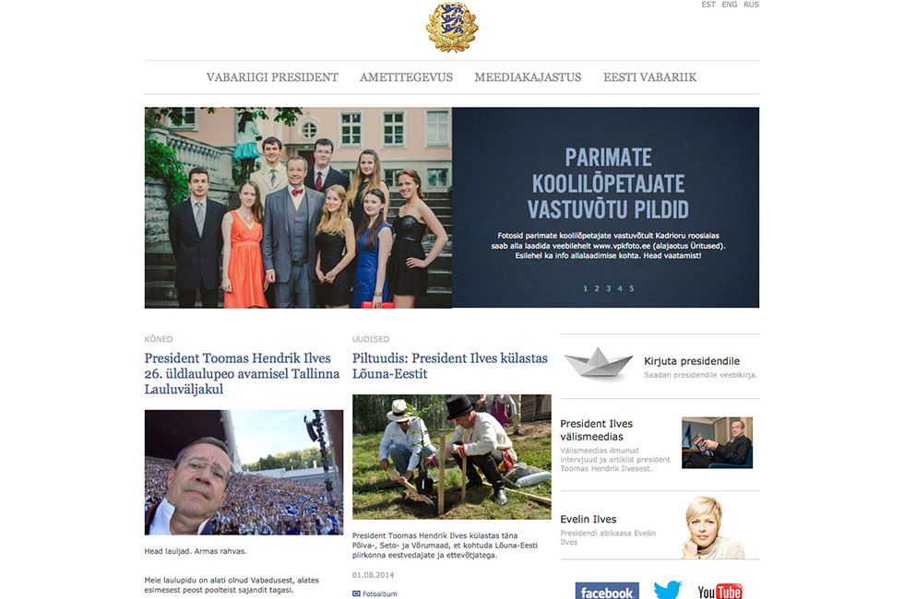Click the Evelin Ives portrait thumbnail
This screenshot has width=904, height=599.
pos(713,527)
